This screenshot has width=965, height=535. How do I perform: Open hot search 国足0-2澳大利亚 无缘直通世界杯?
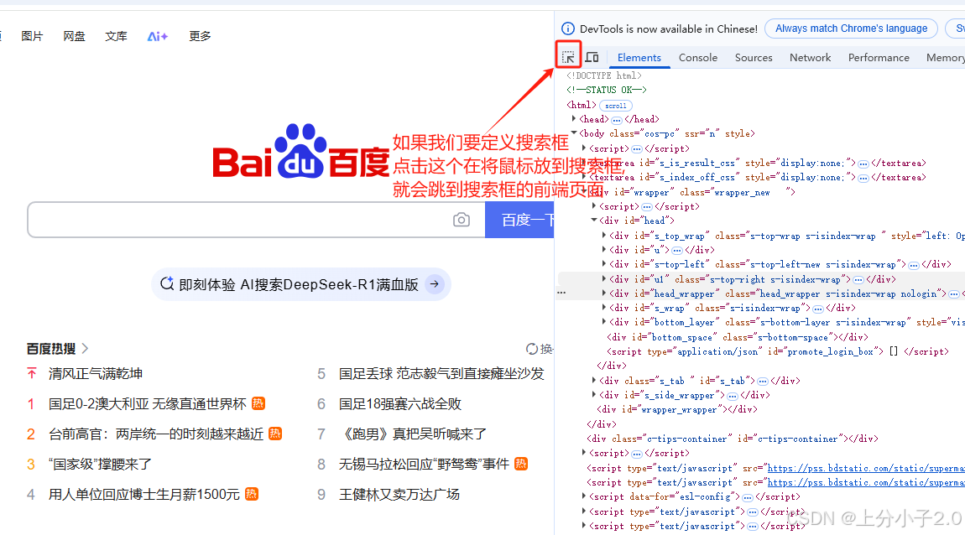click(147, 404)
